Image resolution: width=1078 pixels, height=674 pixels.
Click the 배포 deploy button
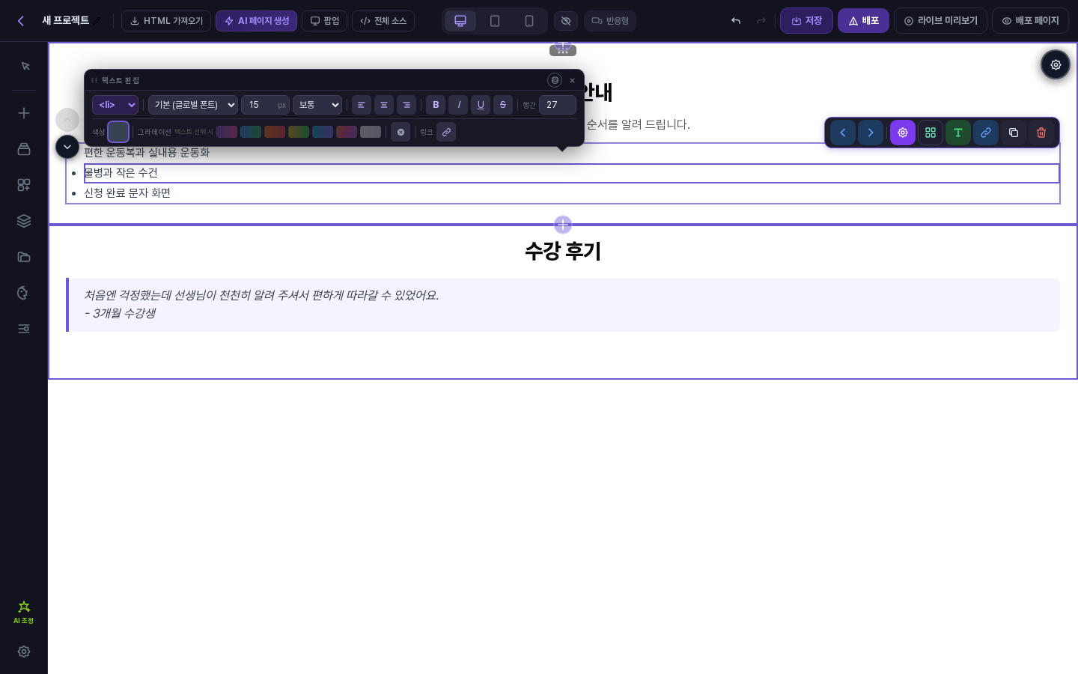863,21
